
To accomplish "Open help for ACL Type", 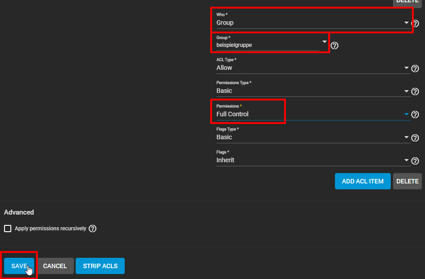I will tap(415, 69).
